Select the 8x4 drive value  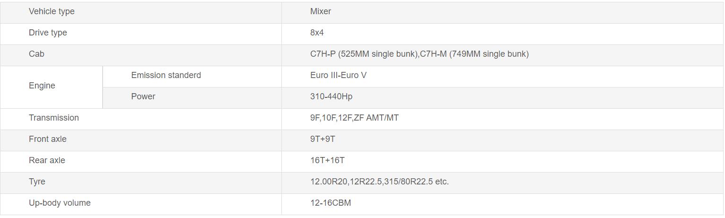coord(317,33)
